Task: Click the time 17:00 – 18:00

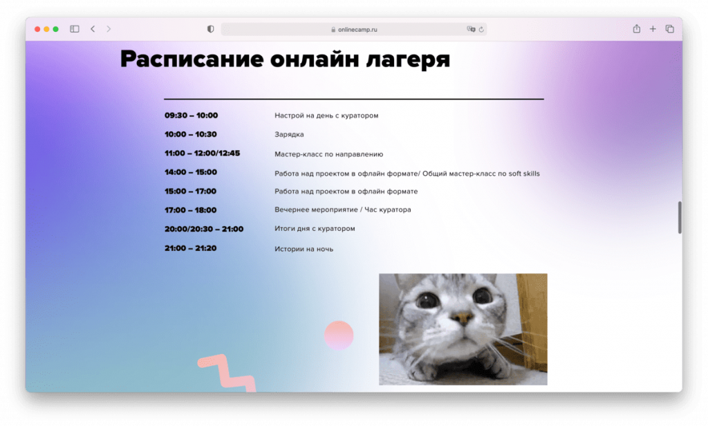Action: 190,210
